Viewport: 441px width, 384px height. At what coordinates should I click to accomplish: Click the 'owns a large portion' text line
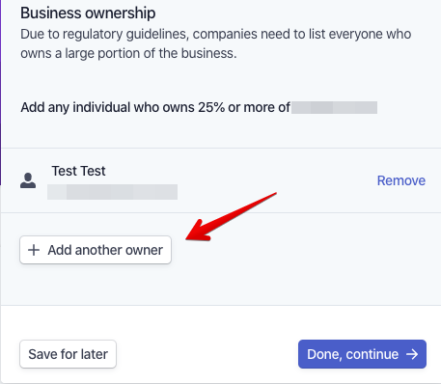128,53
